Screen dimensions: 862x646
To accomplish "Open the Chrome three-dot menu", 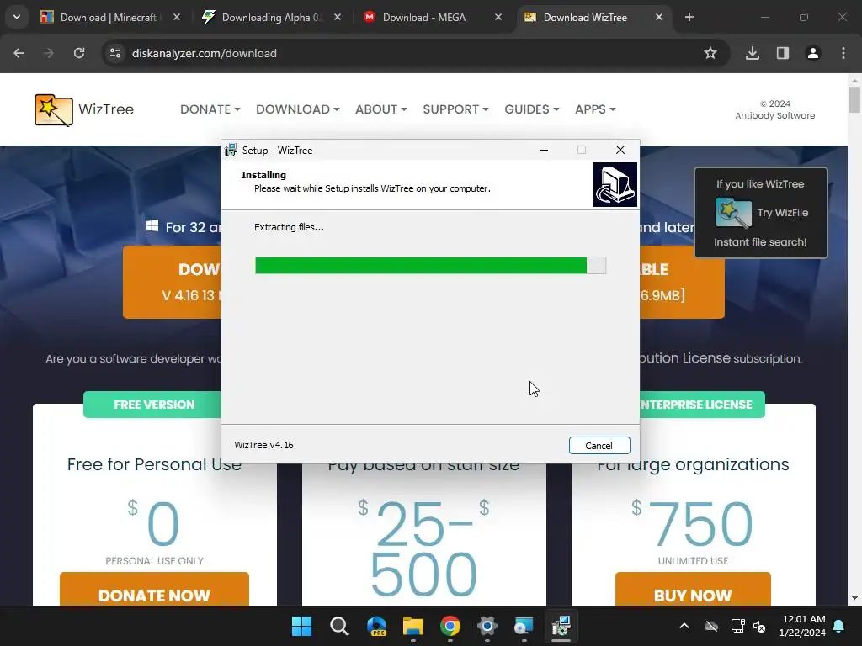I will (843, 53).
